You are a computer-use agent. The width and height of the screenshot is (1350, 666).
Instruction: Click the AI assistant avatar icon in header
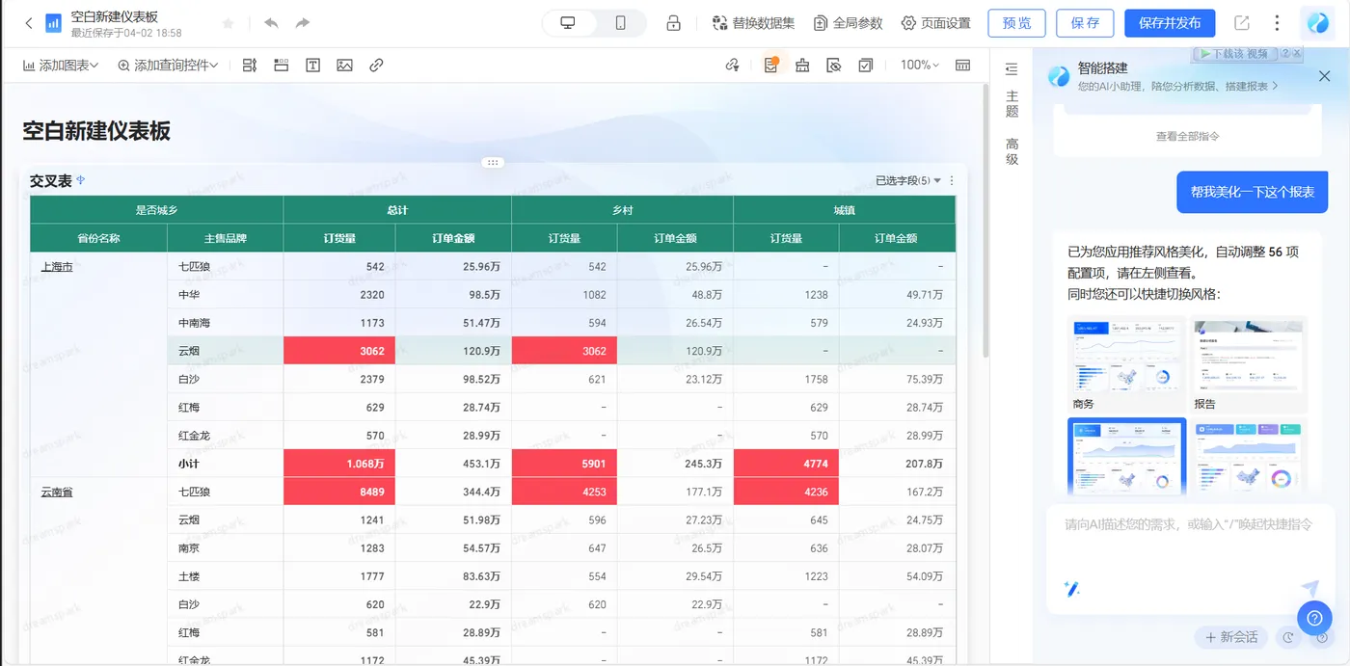click(x=1316, y=23)
